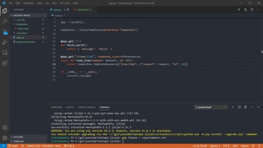Open Explorer views and more actions ellipsis
Image resolution: width=263 pixels, height=148 pixels.
coord(42,9)
